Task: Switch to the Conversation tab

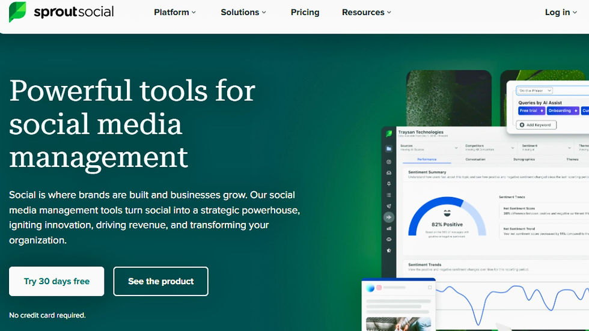Action: tap(475, 160)
